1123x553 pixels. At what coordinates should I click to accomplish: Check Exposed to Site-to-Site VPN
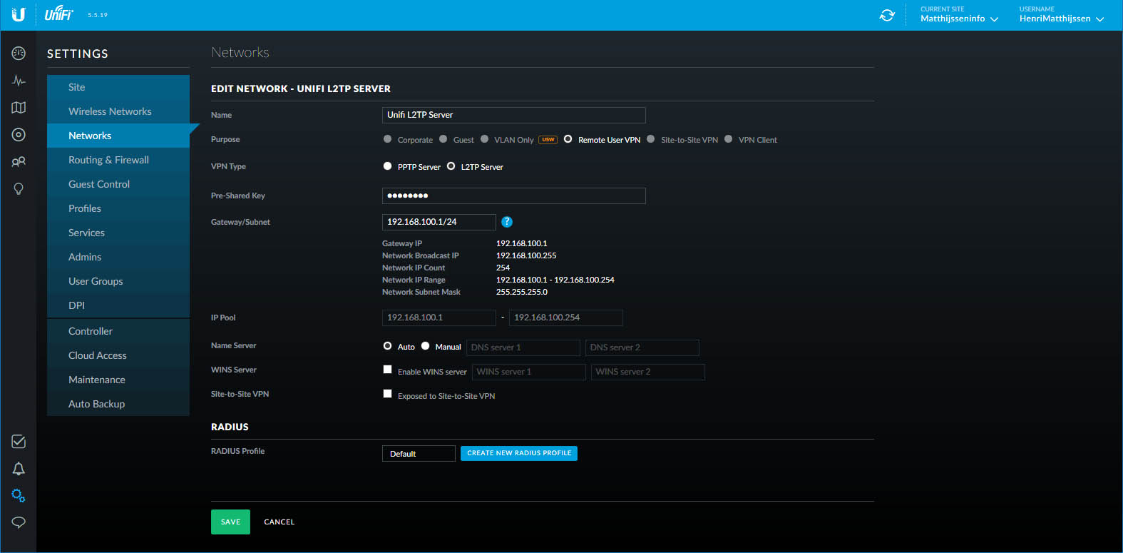[x=388, y=394]
